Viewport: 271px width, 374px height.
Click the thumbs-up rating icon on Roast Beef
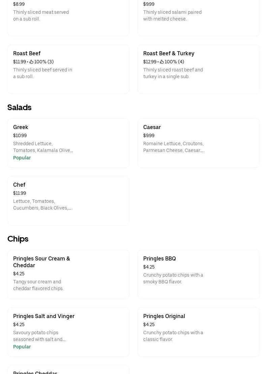pyautogui.click(x=31, y=62)
